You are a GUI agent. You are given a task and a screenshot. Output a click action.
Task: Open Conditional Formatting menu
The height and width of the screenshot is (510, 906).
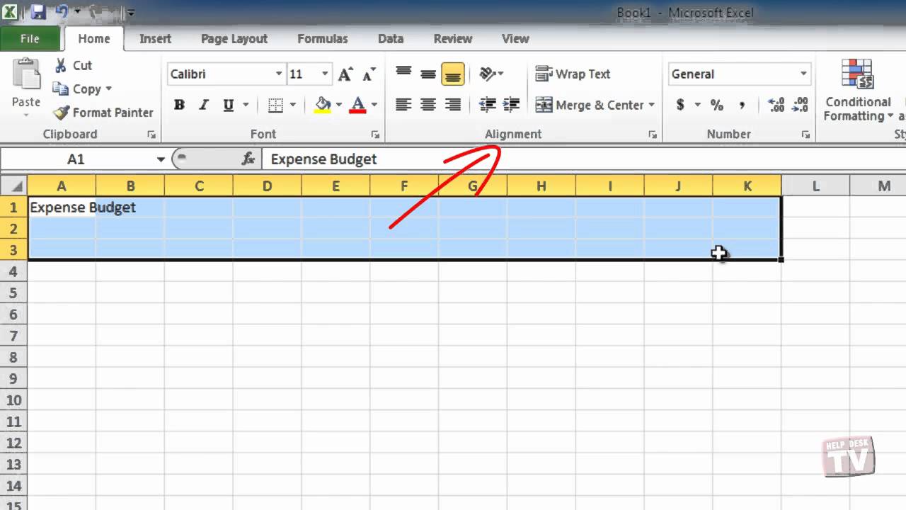point(858,91)
